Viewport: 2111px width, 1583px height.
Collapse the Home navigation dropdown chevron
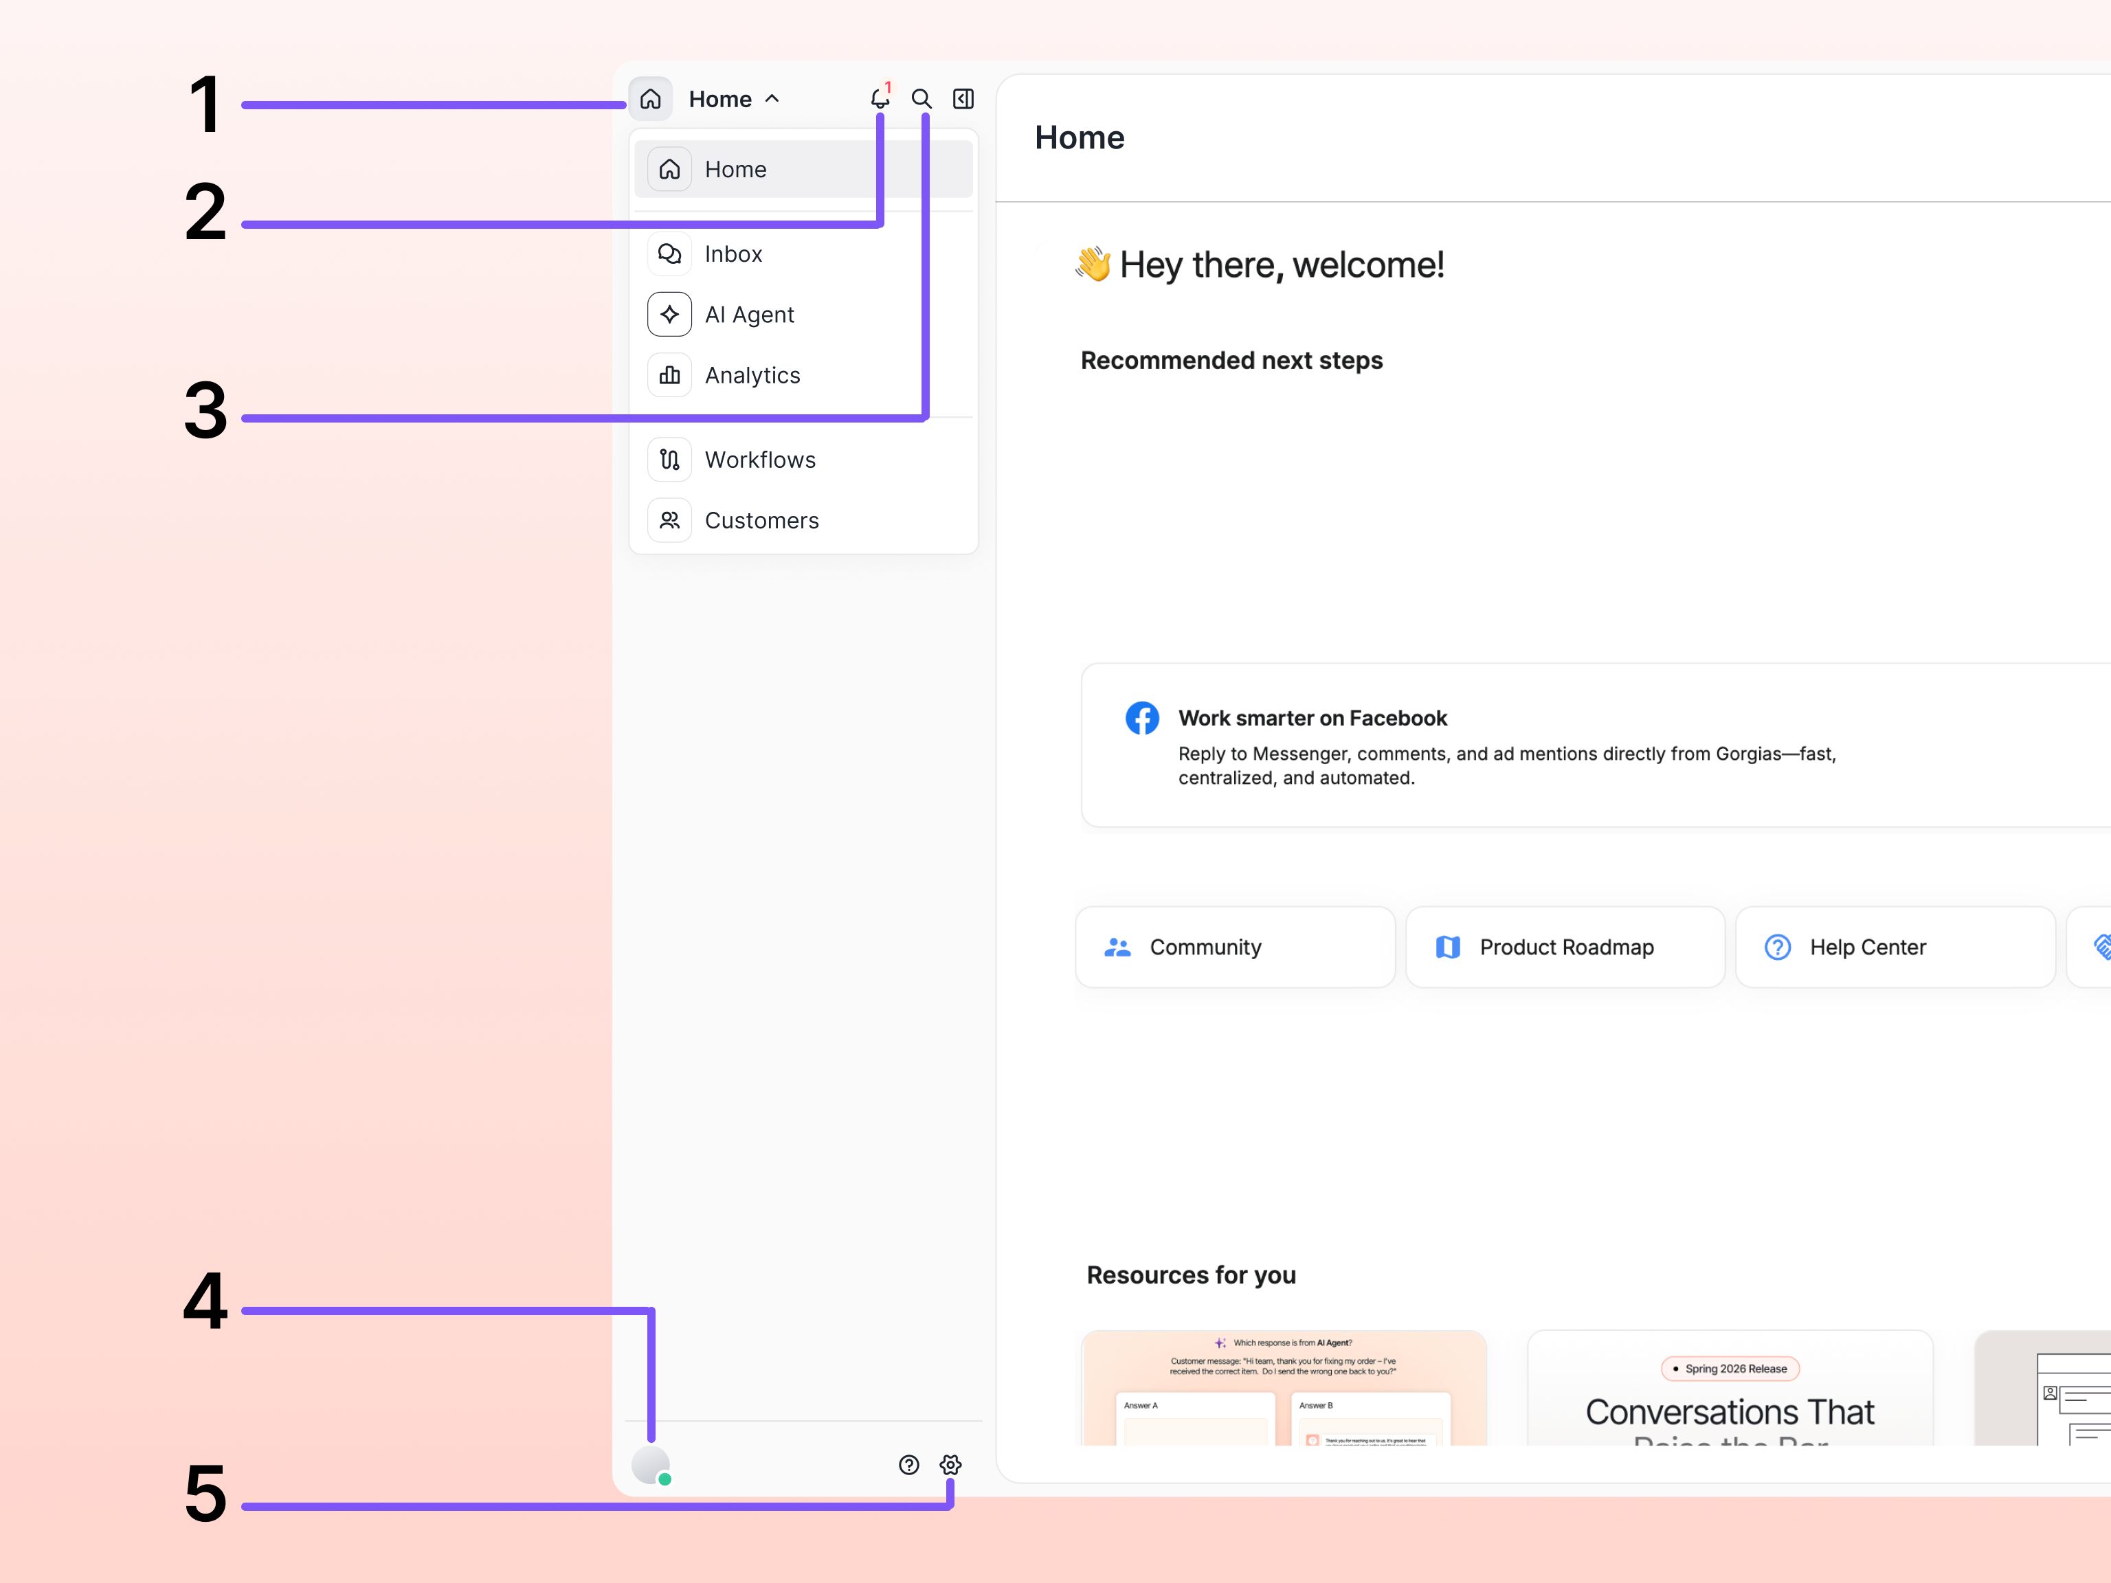coord(771,98)
